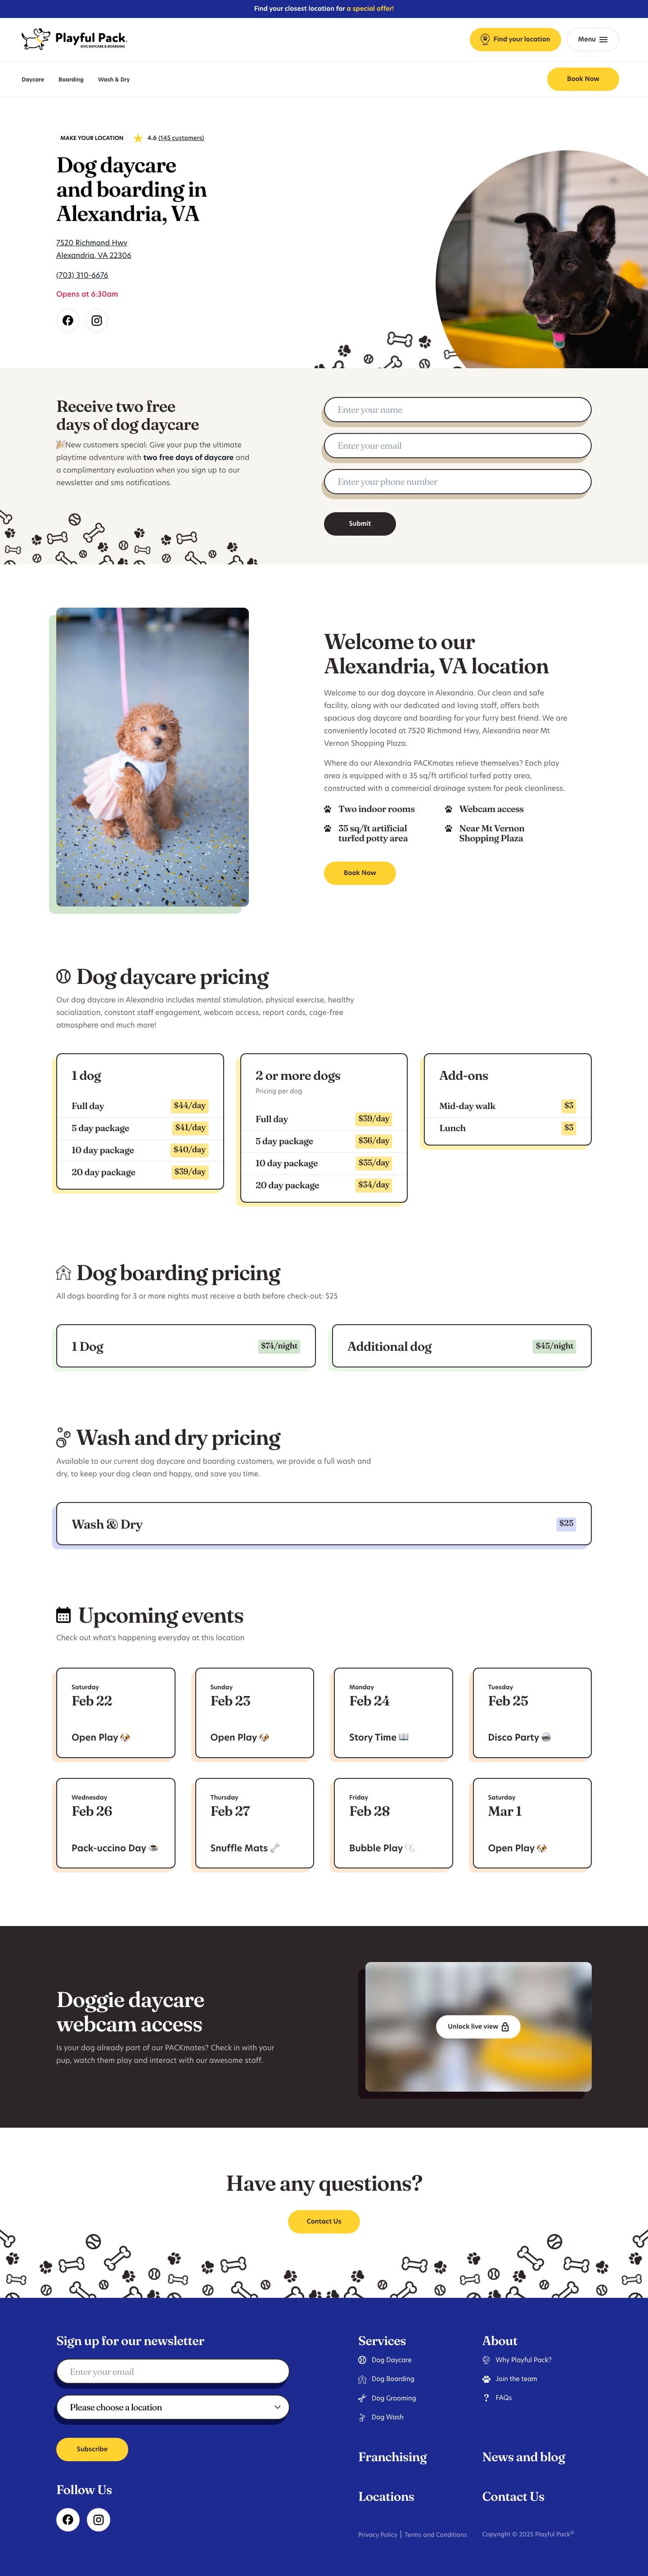The width and height of the screenshot is (648, 2576).
Task: Click the star rating icon
Action: (138, 138)
